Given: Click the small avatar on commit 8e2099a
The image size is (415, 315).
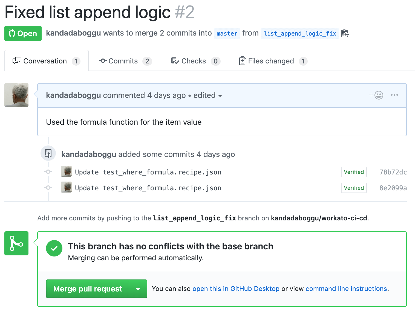Looking at the screenshot, I should [66, 187].
